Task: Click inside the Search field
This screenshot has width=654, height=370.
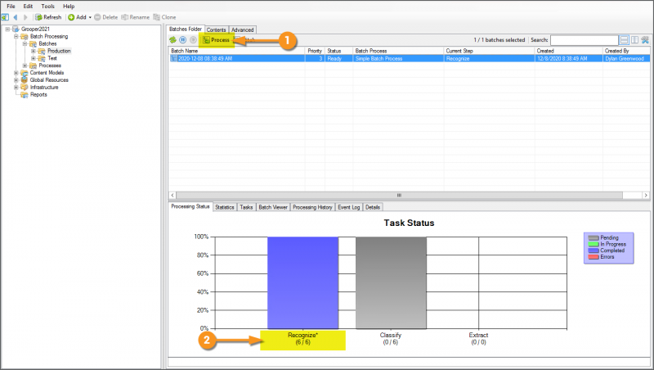Action: (584, 40)
